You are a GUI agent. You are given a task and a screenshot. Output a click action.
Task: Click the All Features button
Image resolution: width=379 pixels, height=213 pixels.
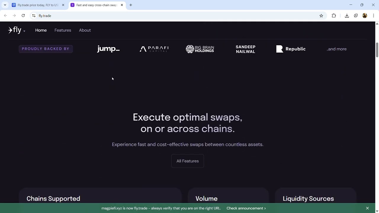coord(187,161)
